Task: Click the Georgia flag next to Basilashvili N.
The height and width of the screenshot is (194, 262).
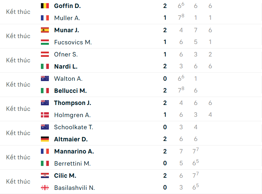Action: [x=45, y=188]
